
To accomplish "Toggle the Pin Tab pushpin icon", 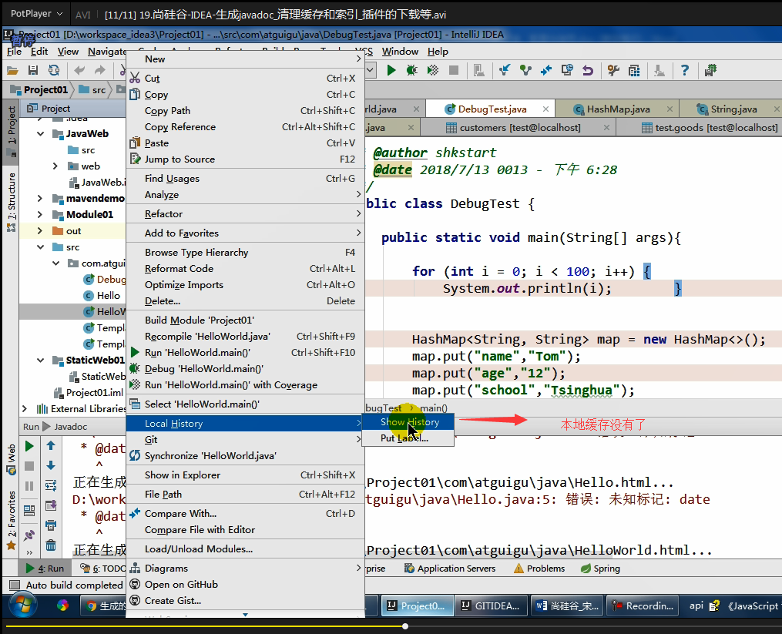I will click(29, 535).
